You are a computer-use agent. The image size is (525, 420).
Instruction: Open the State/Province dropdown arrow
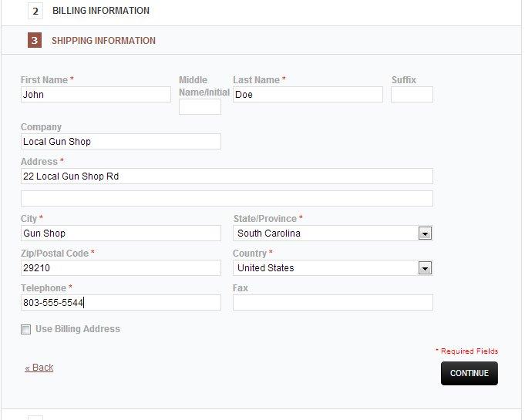425,234
